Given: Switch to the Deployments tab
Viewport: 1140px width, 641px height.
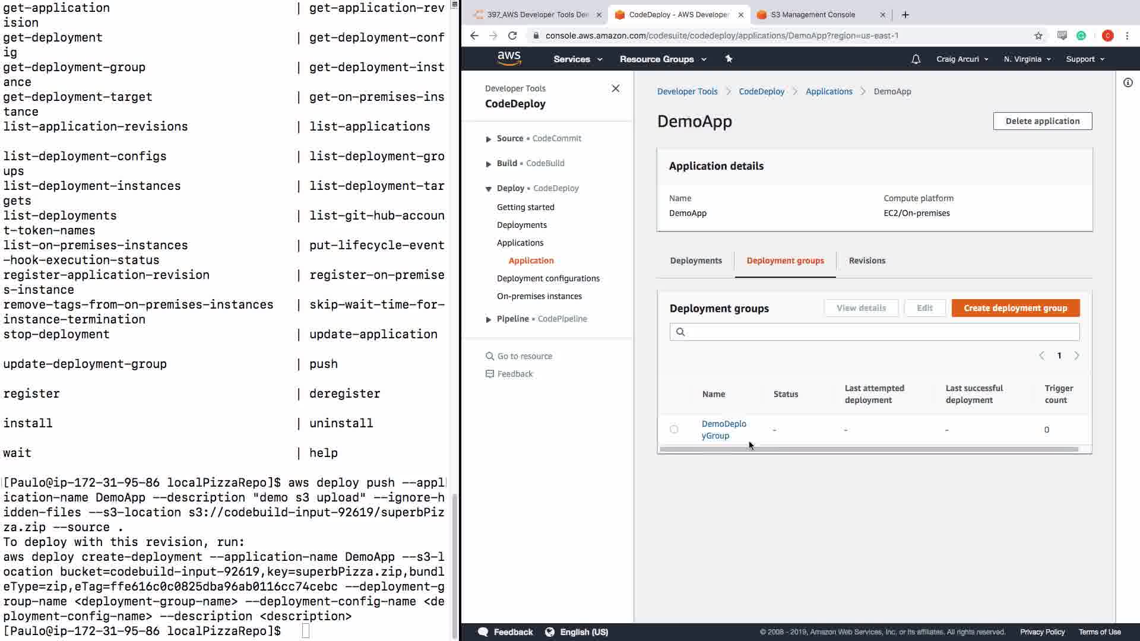Looking at the screenshot, I should [x=696, y=261].
